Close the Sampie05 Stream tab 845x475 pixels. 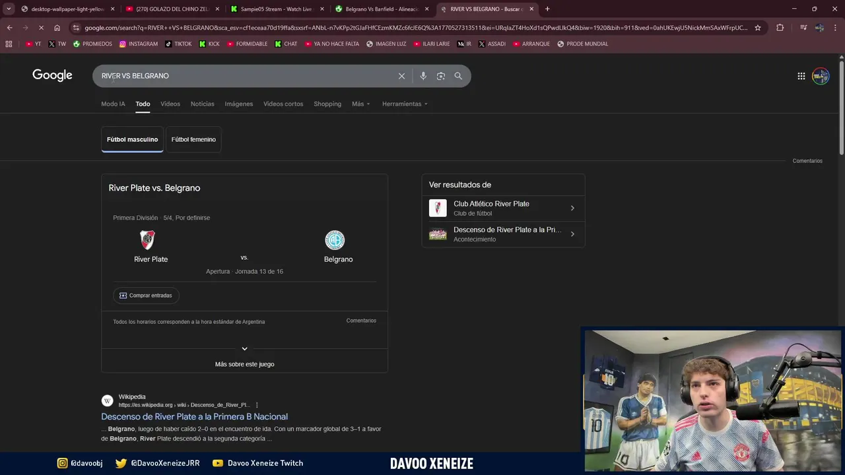pos(322,9)
